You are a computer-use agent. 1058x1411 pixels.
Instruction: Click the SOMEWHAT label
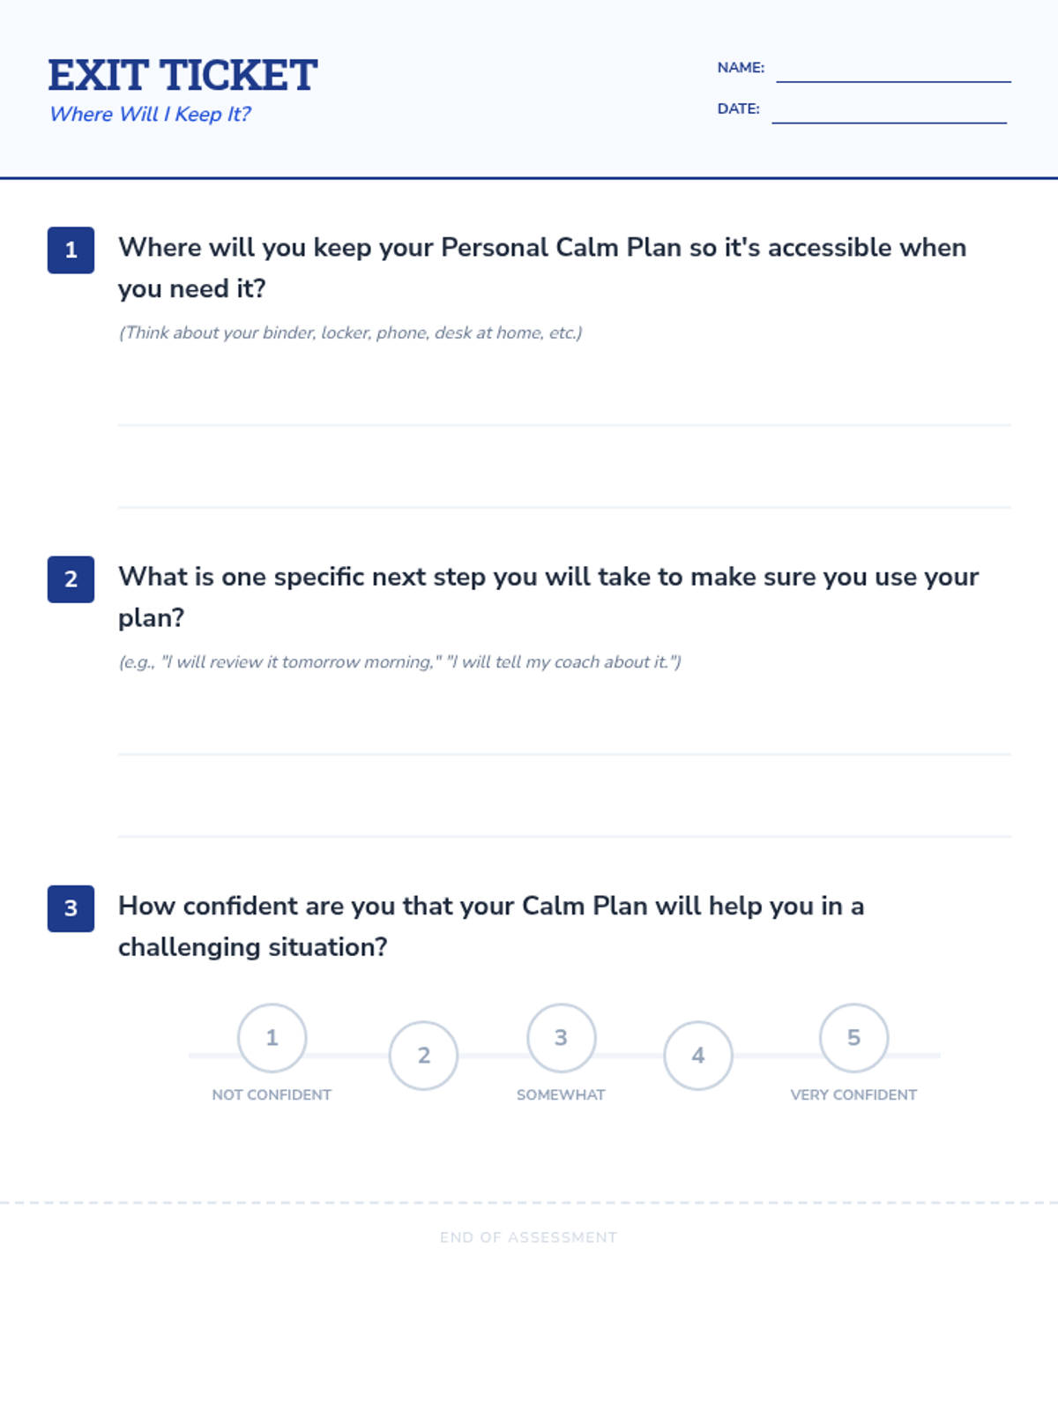pyautogui.click(x=561, y=1094)
